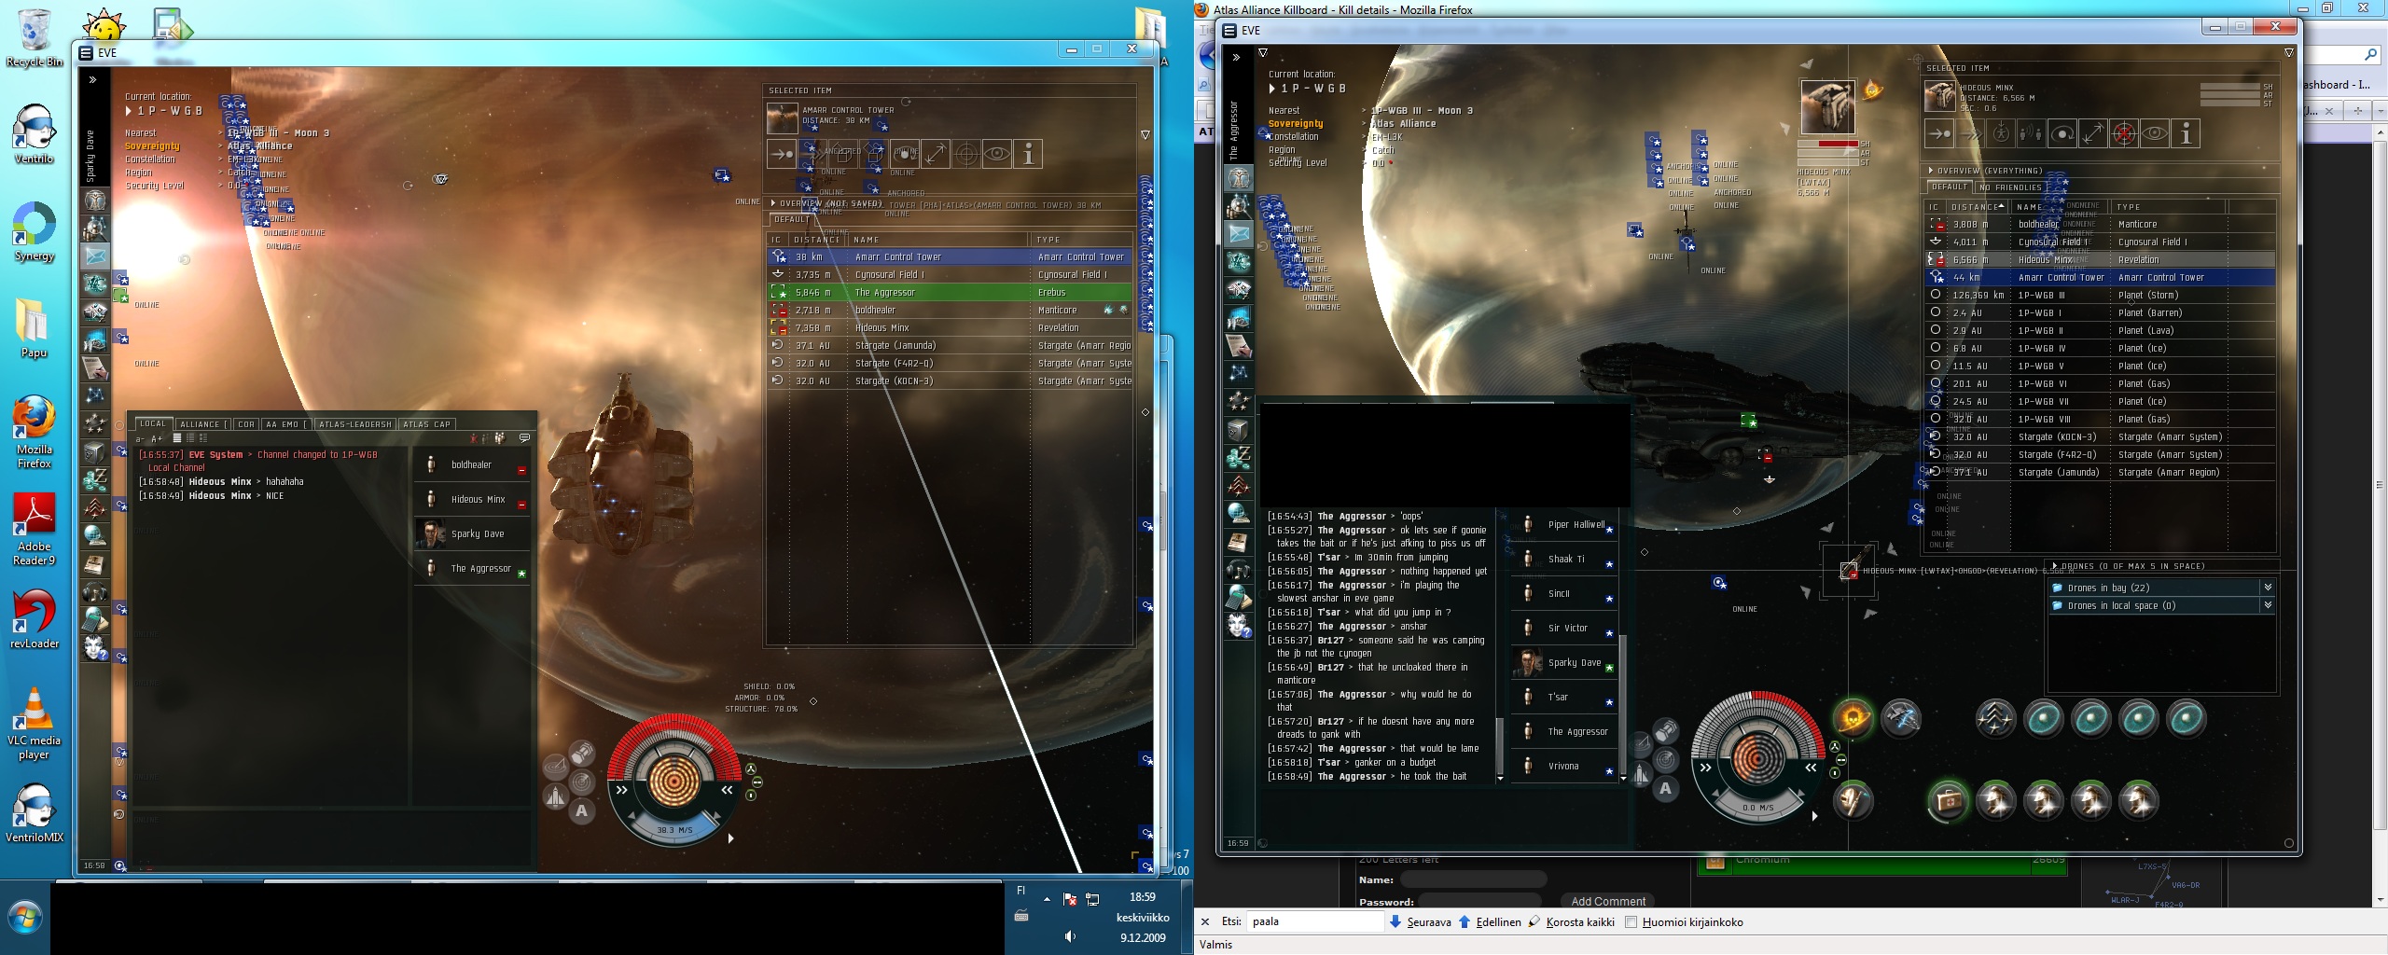Click Edellinen in Firefox find bar
2388x955 pixels.
click(1491, 922)
